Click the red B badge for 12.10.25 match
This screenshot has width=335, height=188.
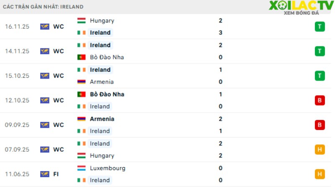pos(320,100)
